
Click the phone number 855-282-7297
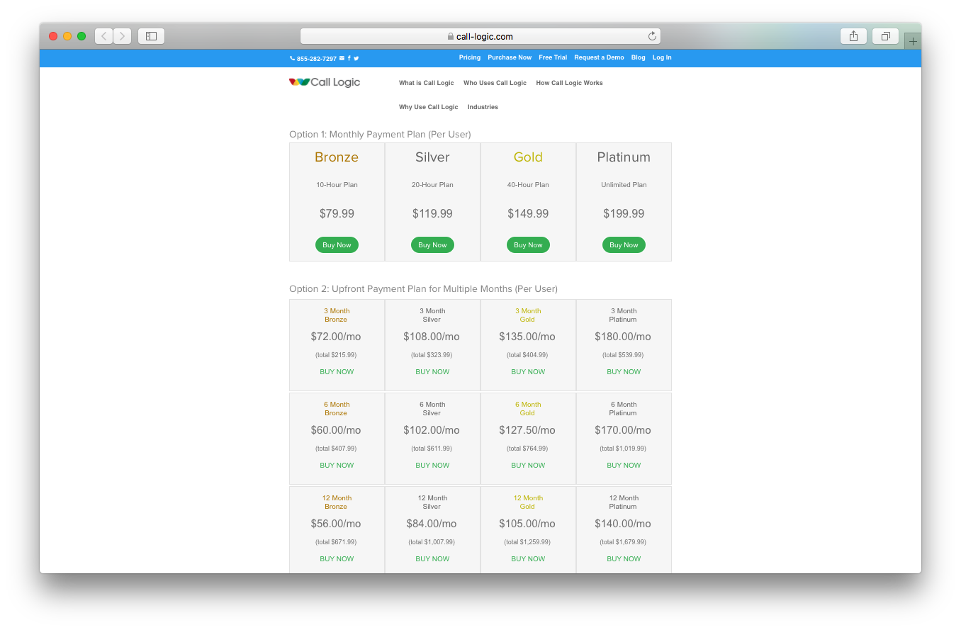click(x=317, y=58)
